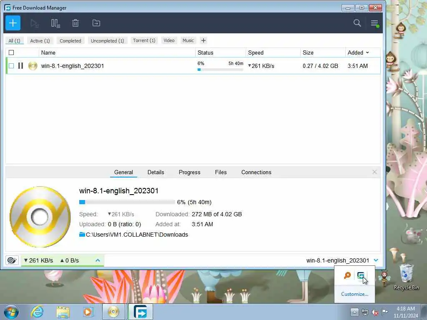Check the win-8.1-english_202301 row checkbox
Viewport: 427px width, 320px height.
tap(11, 65)
